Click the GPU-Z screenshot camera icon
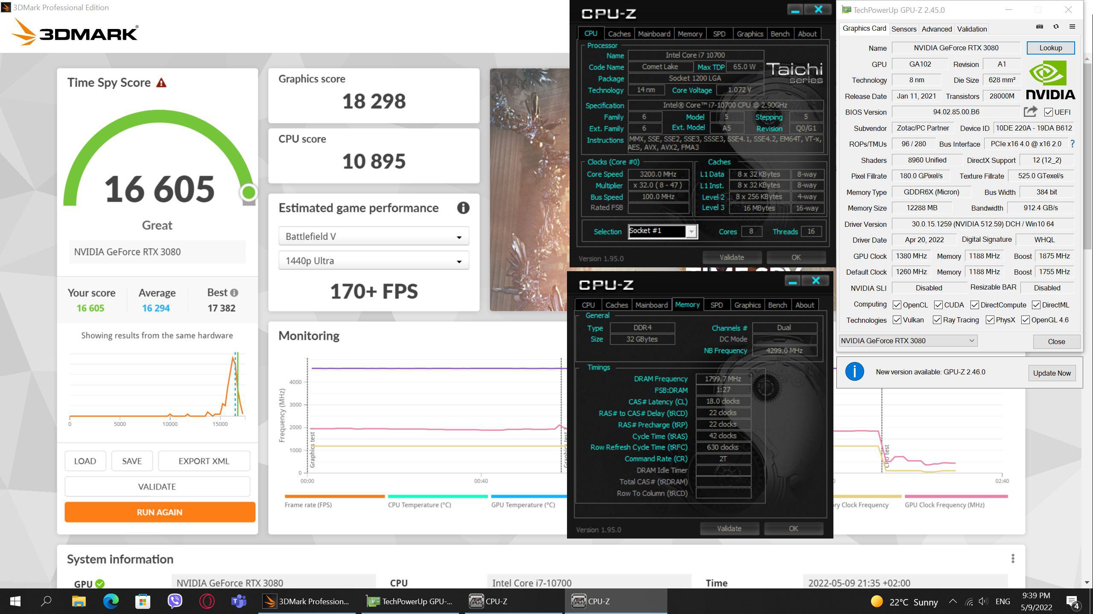Screen dimensions: 1093x614 pyautogui.click(x=1039, y=27)
